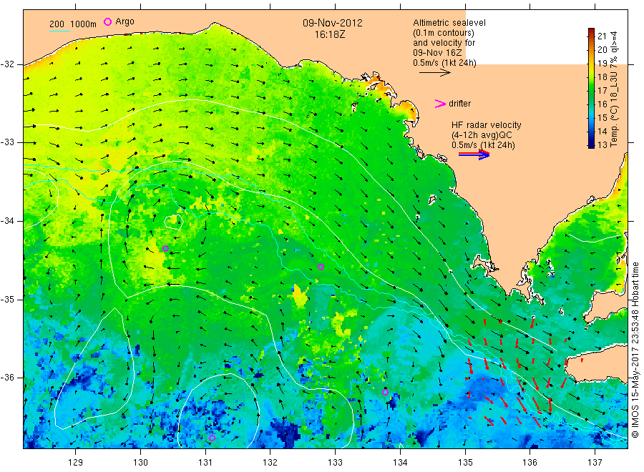This screenshot has width=644, height=472.
Task: Click the 'Argo' legend label
Action: (x=125, y=21)
